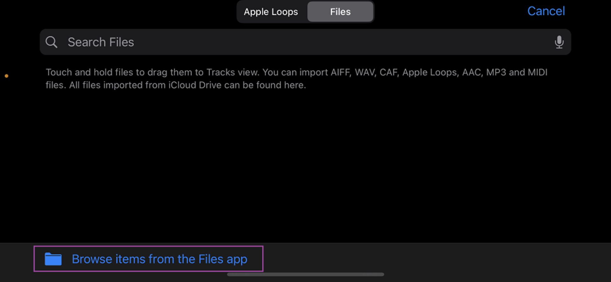Viewport: 611px width, 282px height.
Task: Select the blue folder icon near Browse items
Action: point(53,259)
